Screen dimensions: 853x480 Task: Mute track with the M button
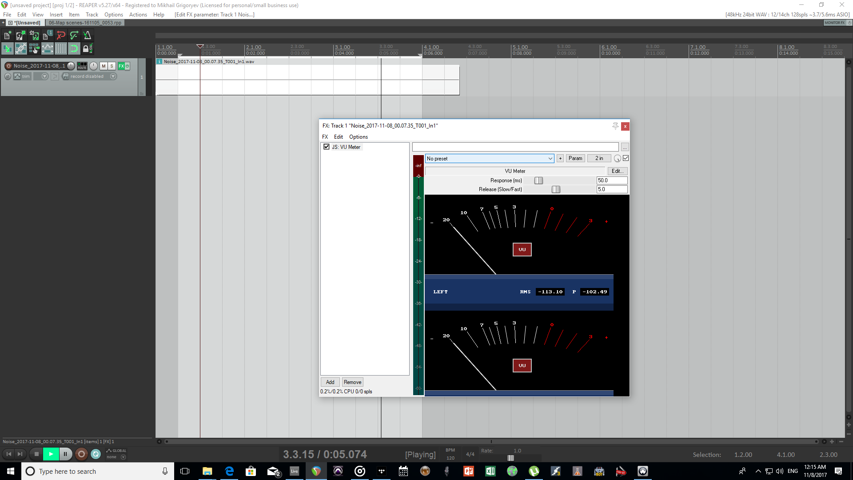coord(104,66)
